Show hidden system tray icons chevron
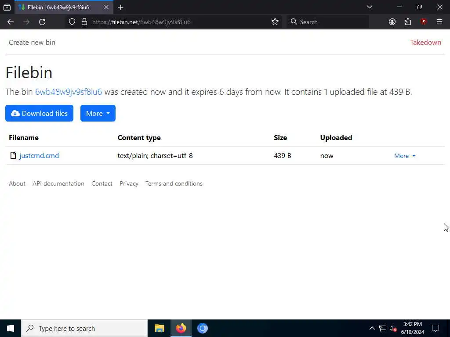The height and width of the screenshot is (337, 450). click(x=372, y=328)
